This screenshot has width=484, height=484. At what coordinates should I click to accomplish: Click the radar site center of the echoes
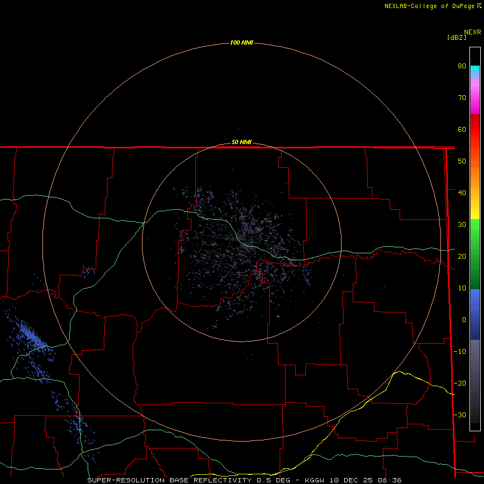[241, 242]
